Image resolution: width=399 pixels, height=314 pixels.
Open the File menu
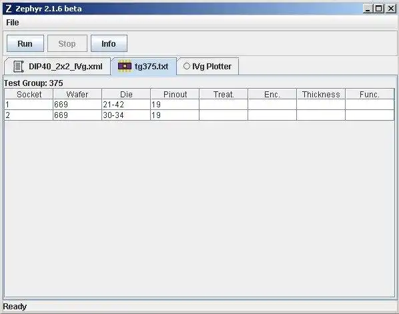pyautogui.click(x=13, y=23)
